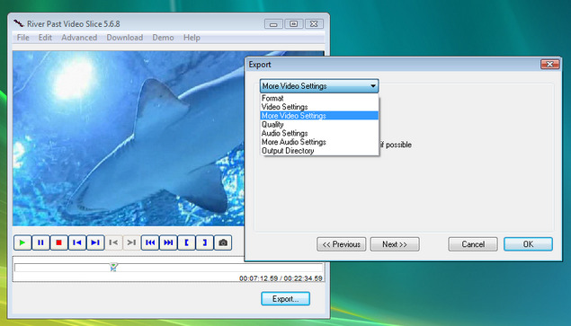
Task: Open the Download menu
Action: tap(125, 38)
